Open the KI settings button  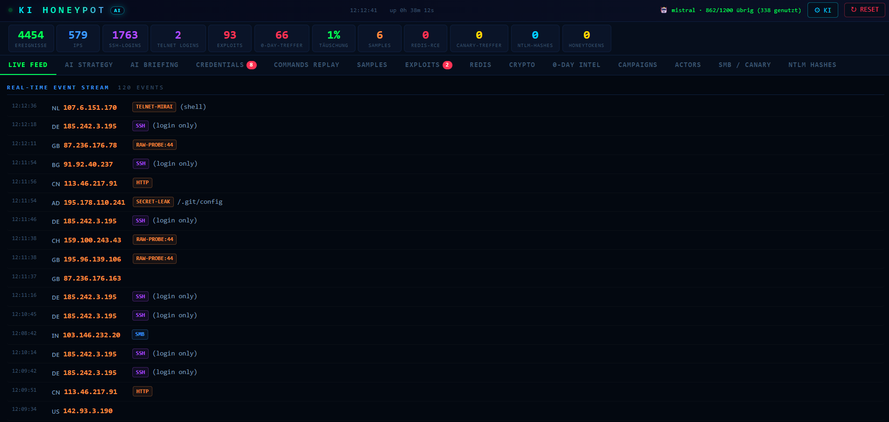822,10
